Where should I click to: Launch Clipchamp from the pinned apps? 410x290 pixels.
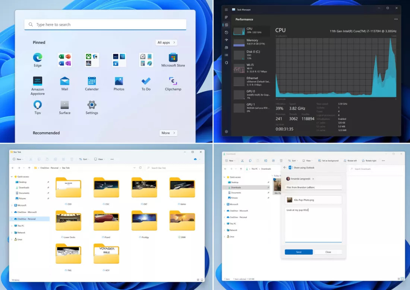coord(173,84)
